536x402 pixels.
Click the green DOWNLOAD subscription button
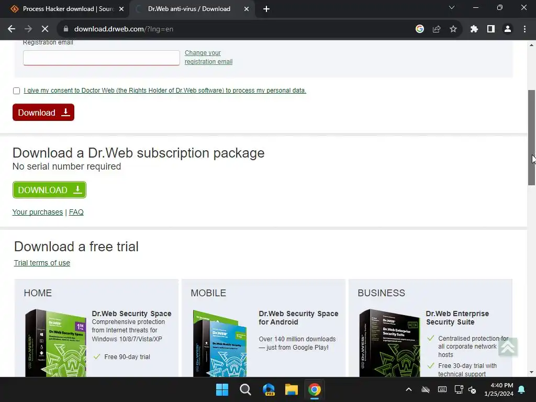(x=49, y=189)
